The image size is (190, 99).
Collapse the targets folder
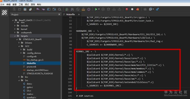[x=15, y=36]
